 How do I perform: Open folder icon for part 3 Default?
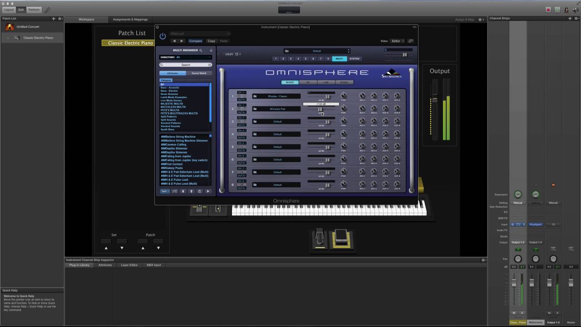point(255,122)
